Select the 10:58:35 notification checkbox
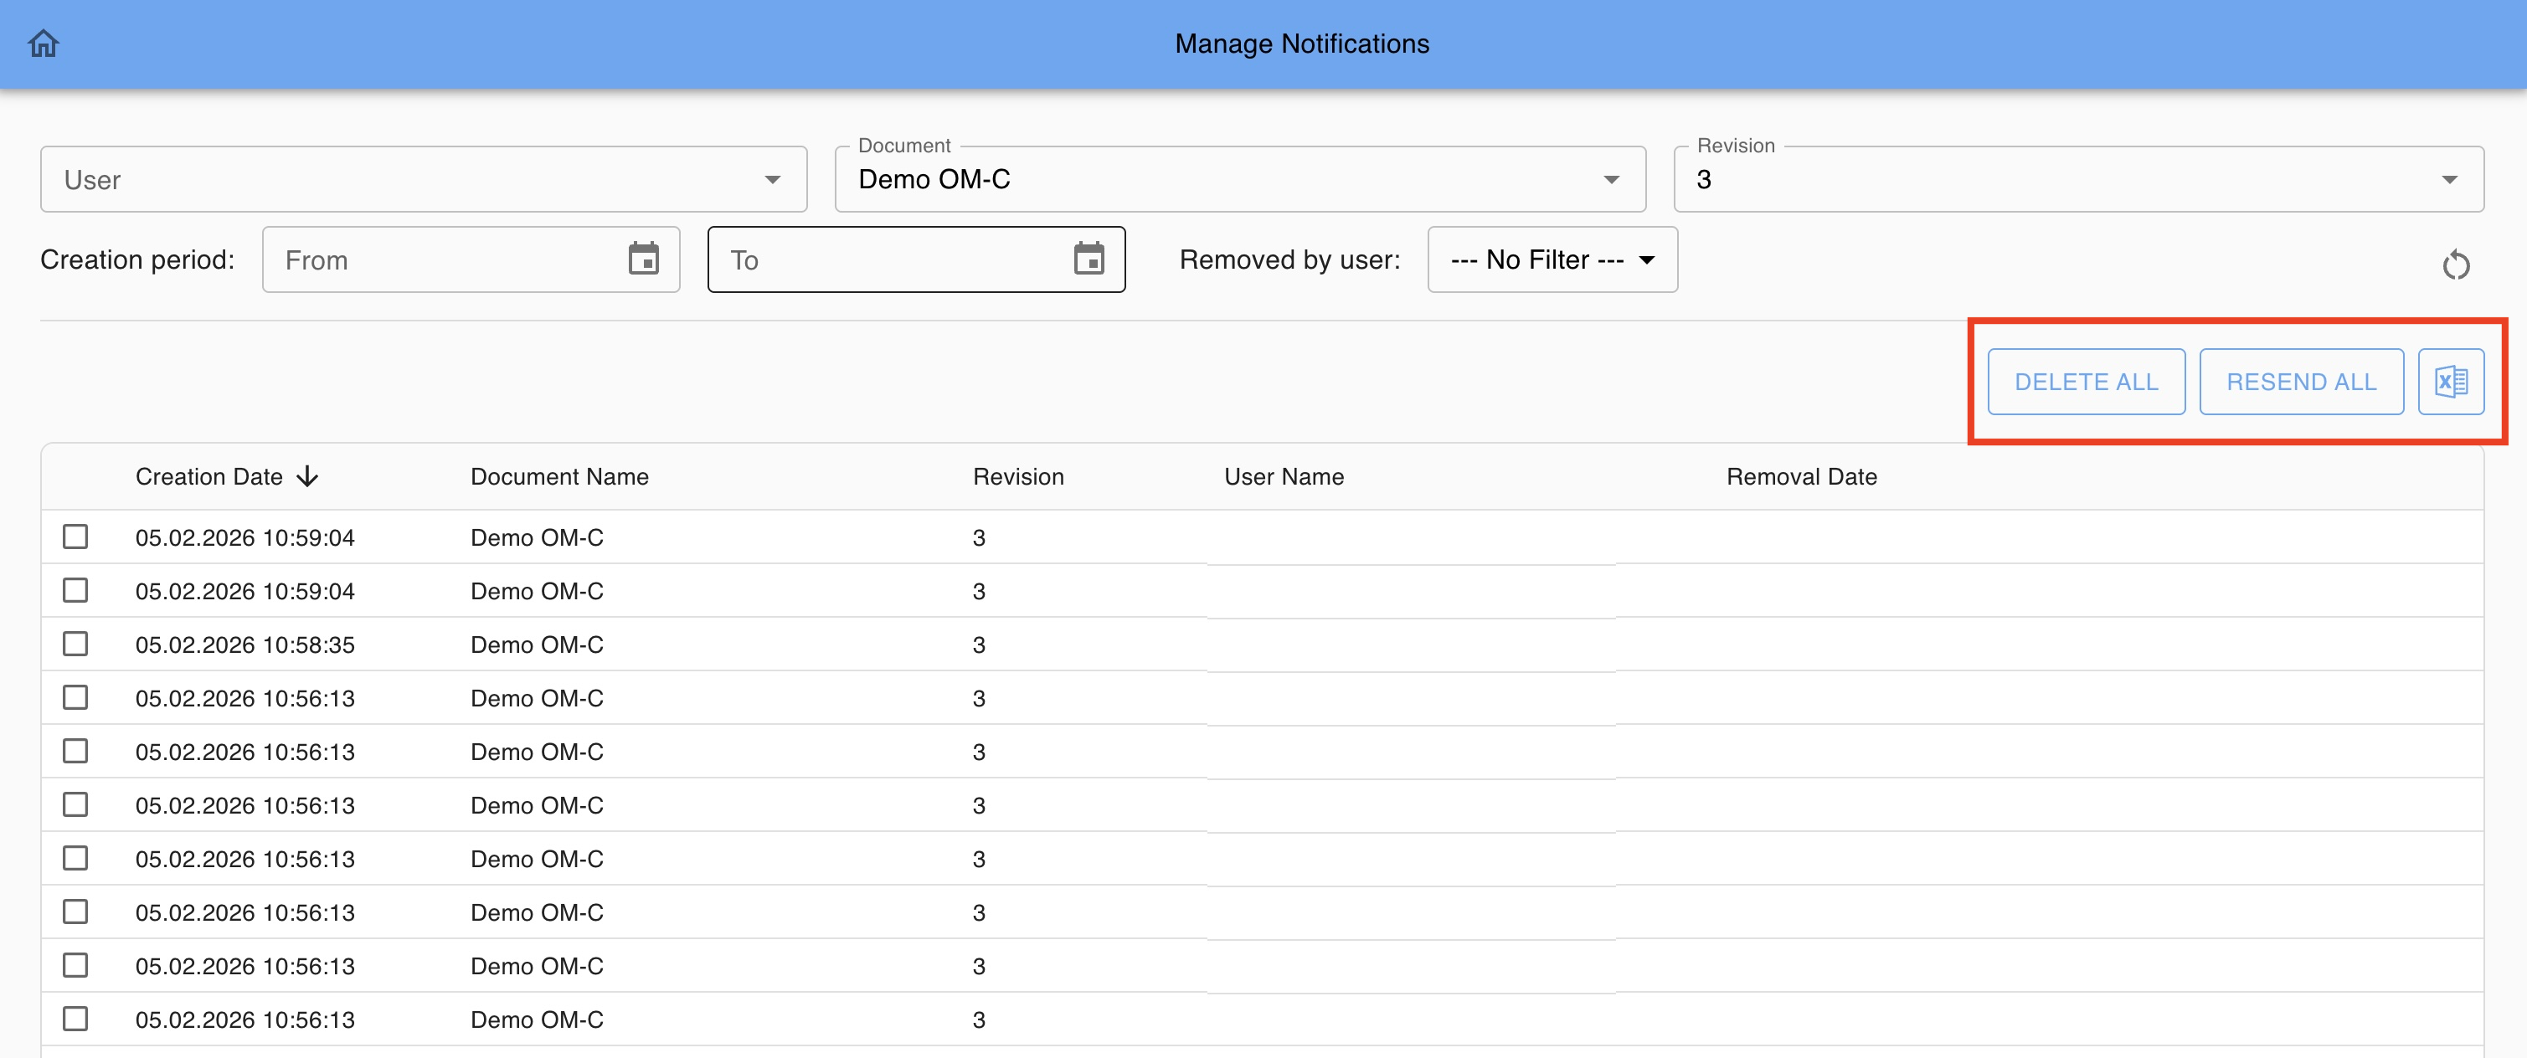This screenshot has height=1058, width=2527. tap(75, 645)
